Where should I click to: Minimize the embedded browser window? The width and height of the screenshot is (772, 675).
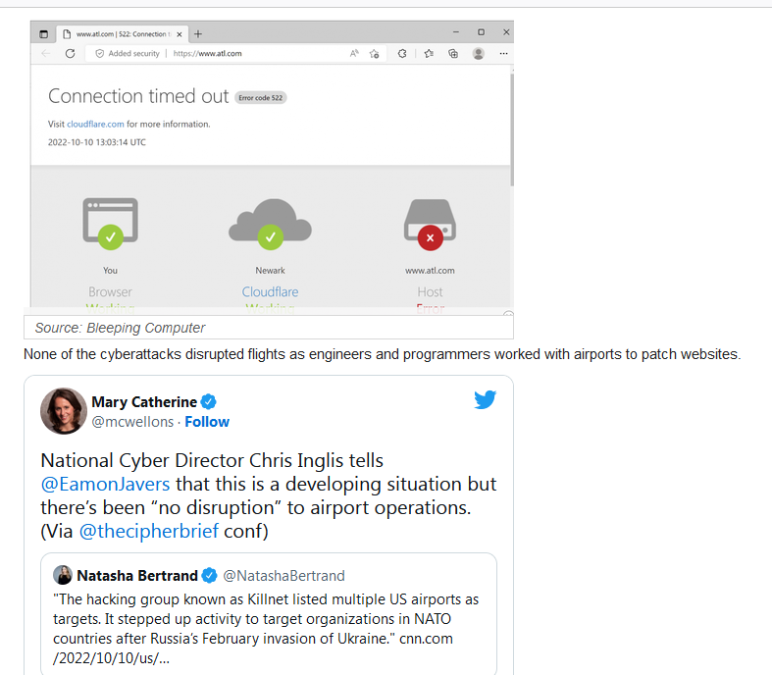456,32
